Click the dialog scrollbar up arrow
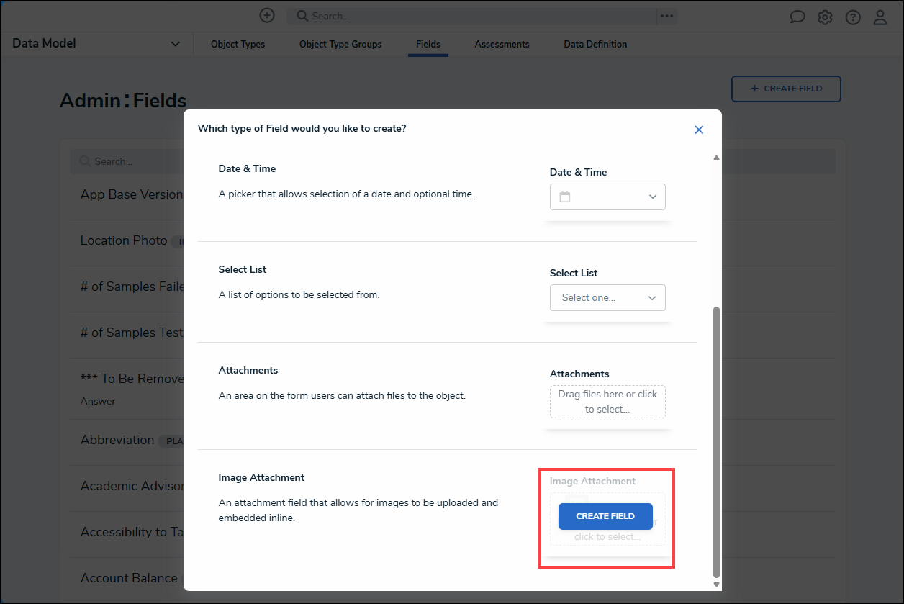904x604 pixels. click(716, 156)
